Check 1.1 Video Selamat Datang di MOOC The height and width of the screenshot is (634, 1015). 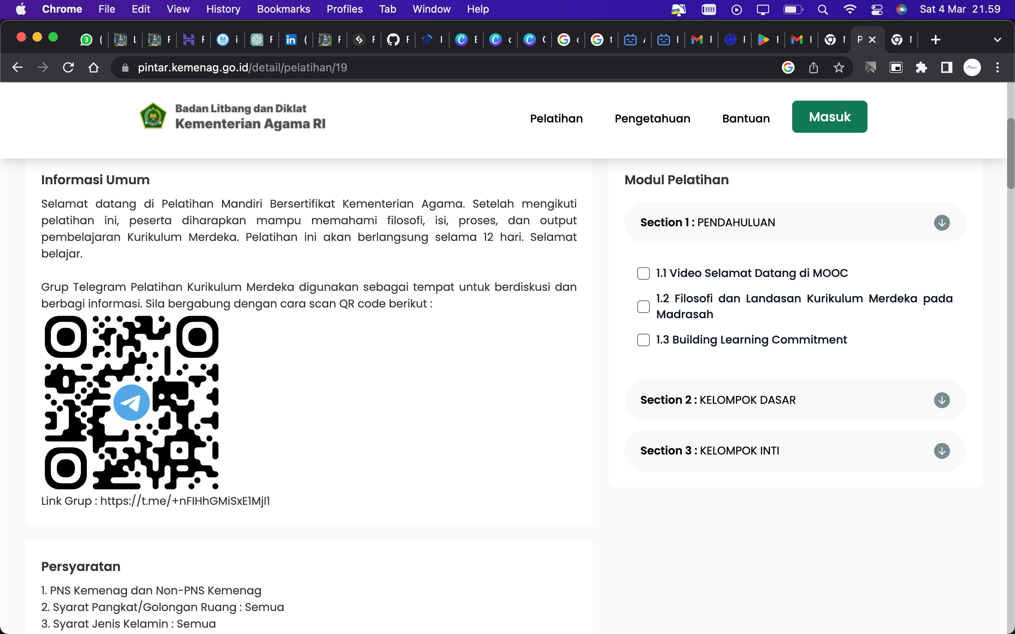pos(643,273)
